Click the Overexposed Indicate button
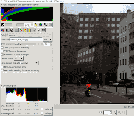The width and height of the screenshot is (134, 116). (x=48, y=109)
